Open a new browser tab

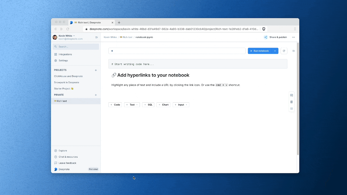point(119,22)
